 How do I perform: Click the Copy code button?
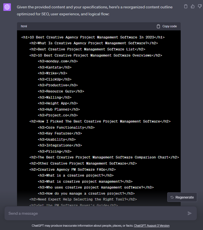click(167, 26)
